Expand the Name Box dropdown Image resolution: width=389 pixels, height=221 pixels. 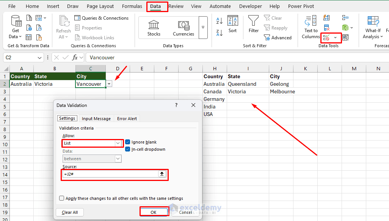click(x=39, y=57)
